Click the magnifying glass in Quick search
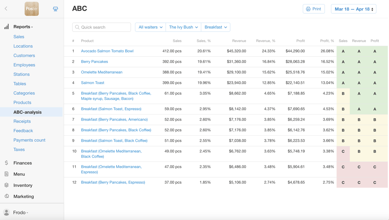The width and height of the screenshot is (389, 220). (x=77, y=27)
